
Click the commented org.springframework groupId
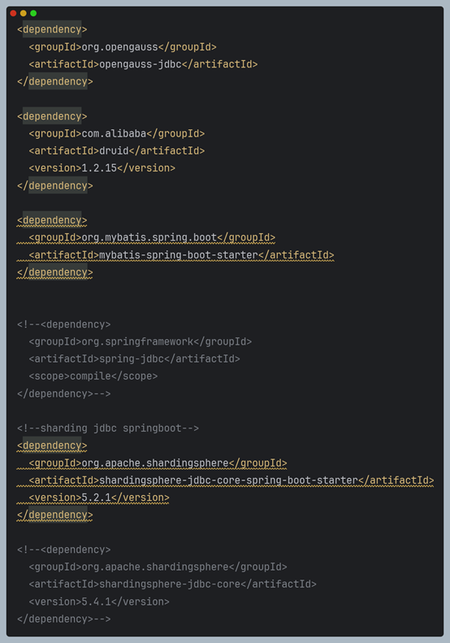click(x=137, y=341)
